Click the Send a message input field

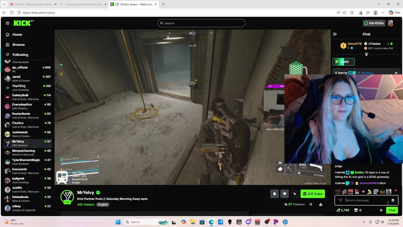[366, 200]
